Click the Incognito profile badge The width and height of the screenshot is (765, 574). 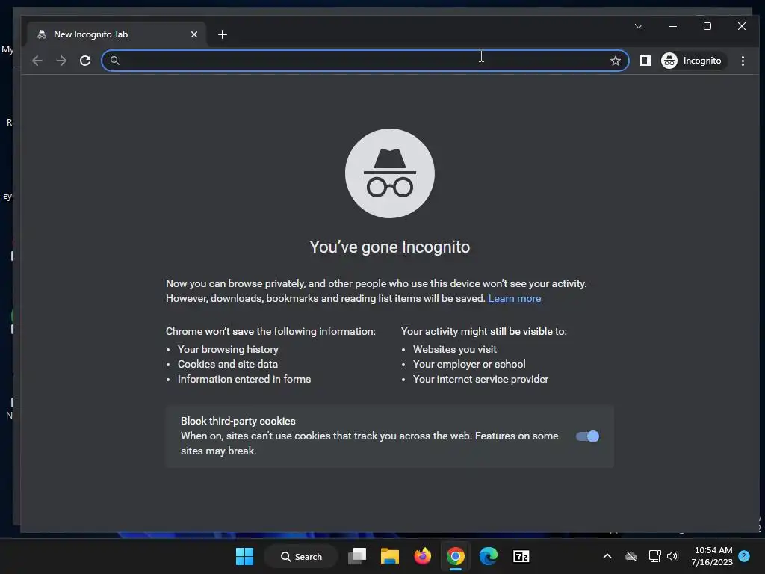tap(693, 61)
